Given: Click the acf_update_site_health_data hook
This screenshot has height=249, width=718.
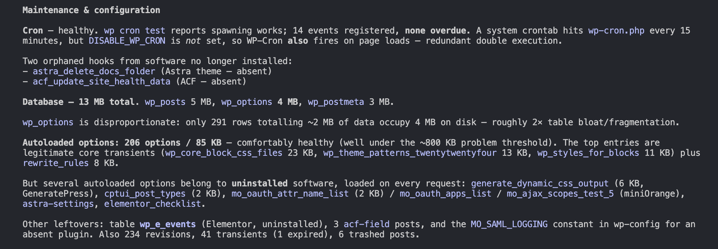Looking at the screenshot, I should click(x=102, y=82).
